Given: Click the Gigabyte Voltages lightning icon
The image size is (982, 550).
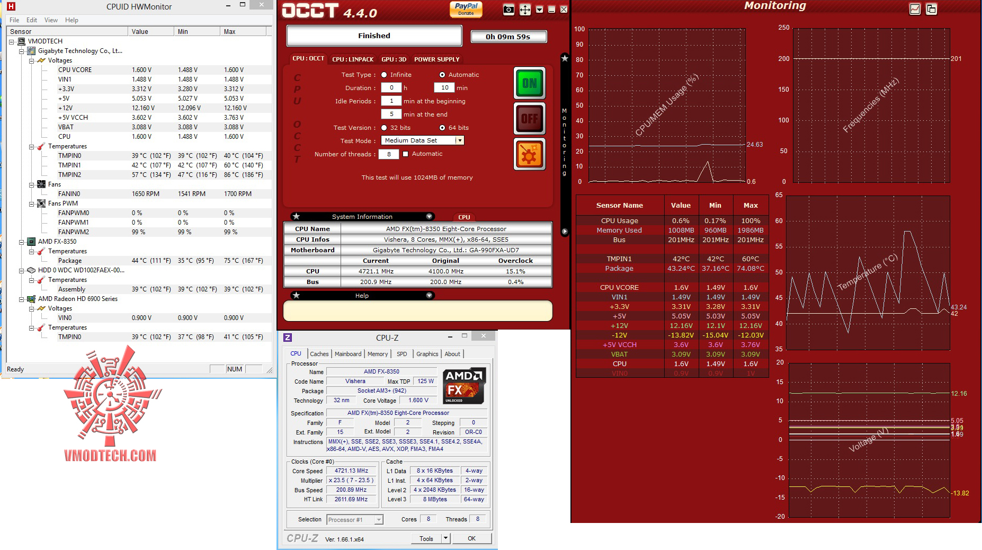Looking at the screenshot, I should [41, 60].
